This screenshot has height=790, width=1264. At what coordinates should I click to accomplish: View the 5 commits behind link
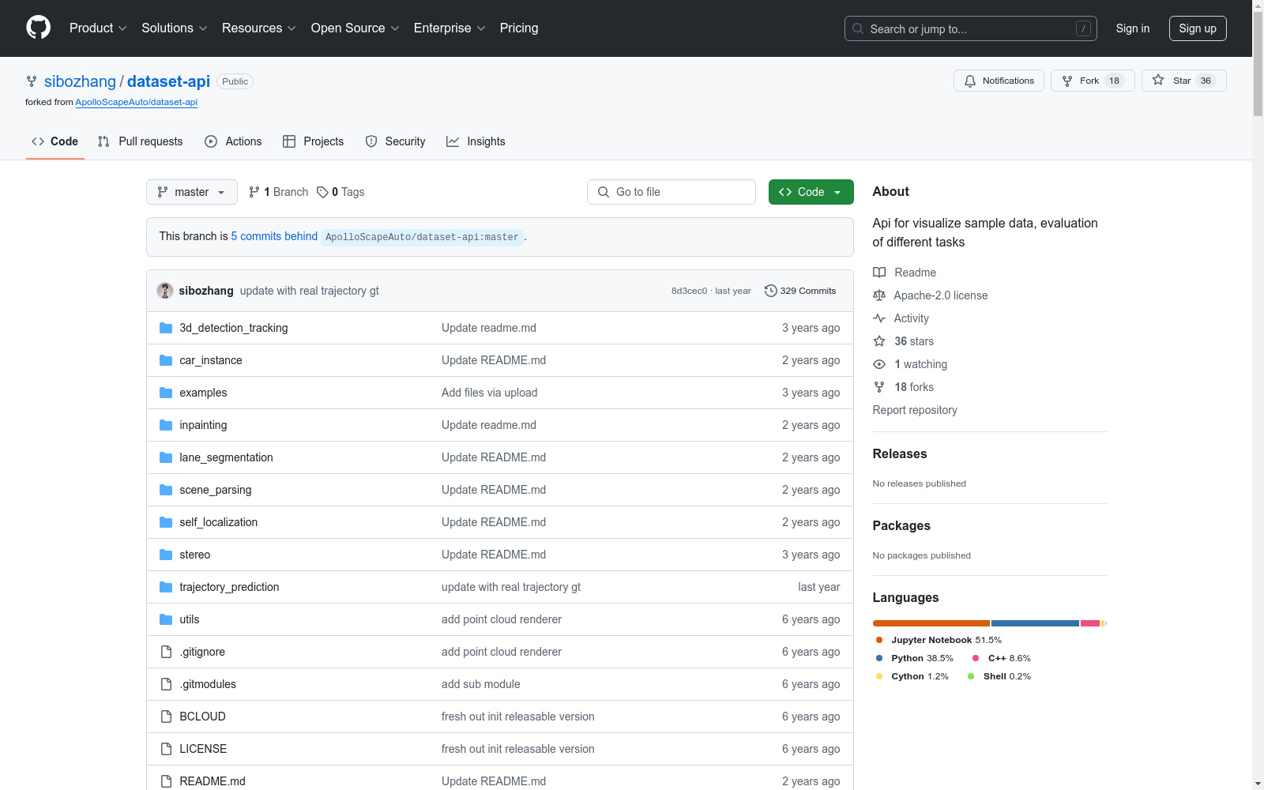pos(274,236)
